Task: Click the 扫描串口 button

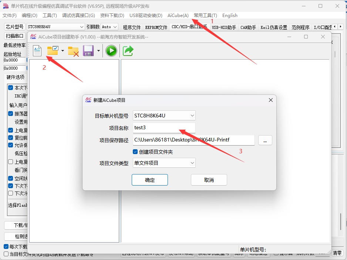Action: [14, 36]
